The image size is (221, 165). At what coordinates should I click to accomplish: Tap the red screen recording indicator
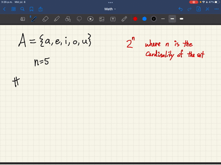click(194, 2)
